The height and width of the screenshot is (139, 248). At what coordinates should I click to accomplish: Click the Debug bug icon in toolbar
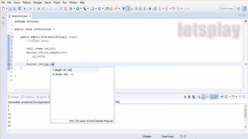pyautogui.click(x=71, y=8)
